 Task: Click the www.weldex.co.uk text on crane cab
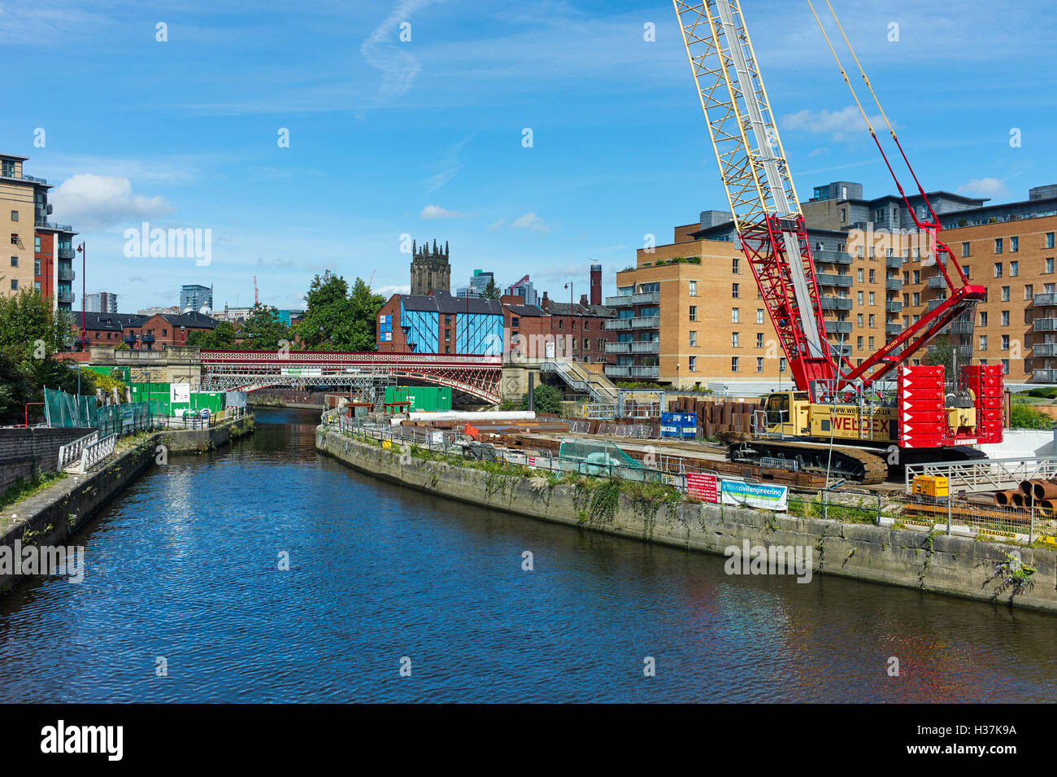tap(859, 411)
